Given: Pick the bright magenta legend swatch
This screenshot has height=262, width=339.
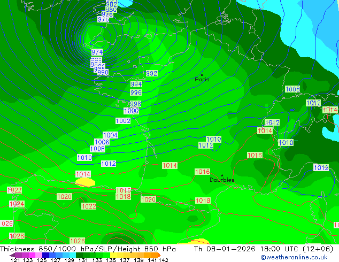Looking at the screenshot, I should coord(32,255).
